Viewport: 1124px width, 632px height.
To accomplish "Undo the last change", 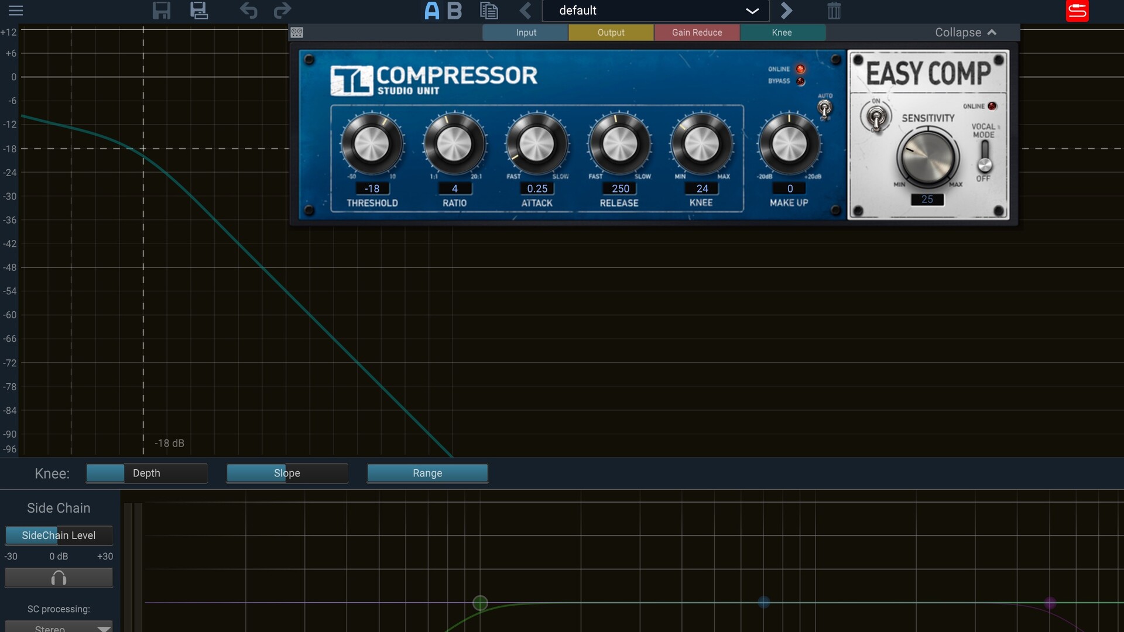I will [248, 11].
